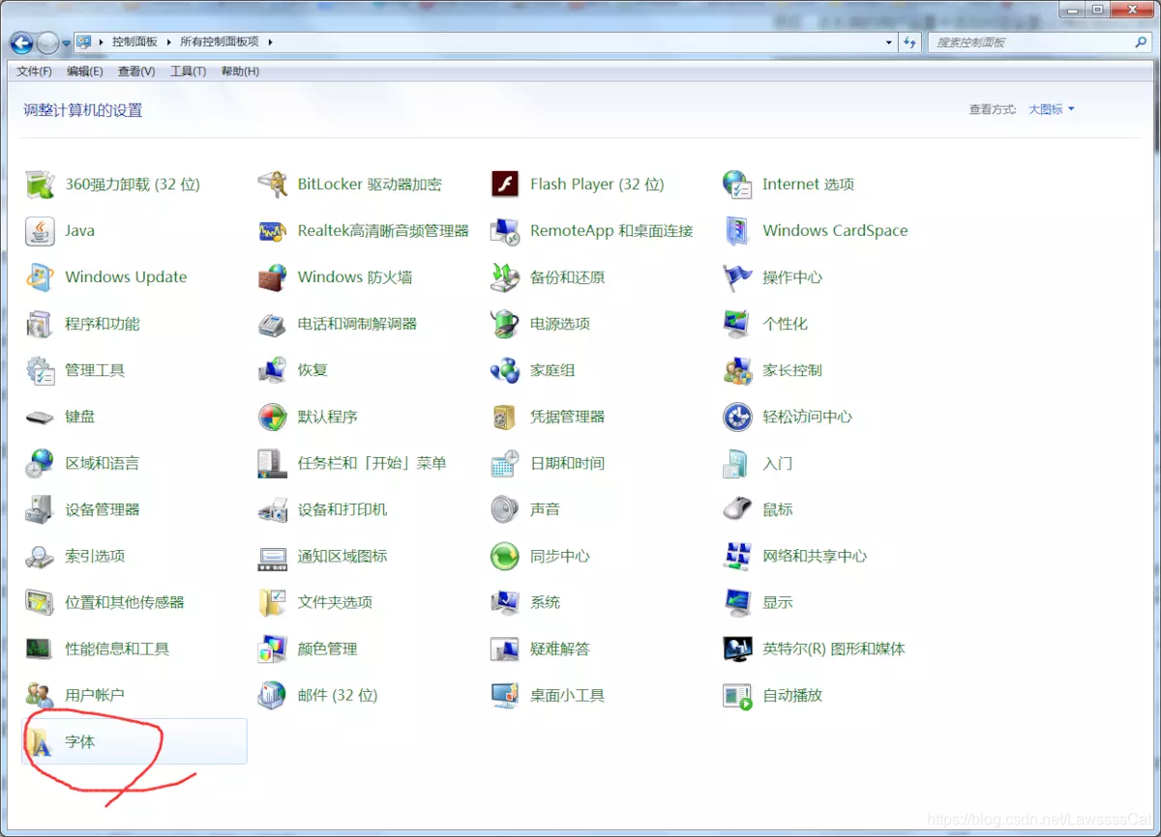Viewport: 1161px width, 837px height.
Task: Click the Back navigation button
Action: pos(21,43)
